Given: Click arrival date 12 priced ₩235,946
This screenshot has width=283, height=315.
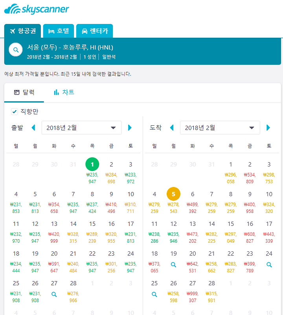Looking at the screenshot, I should tap(173, 232).
